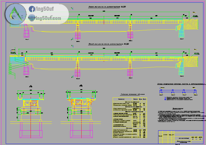Click the blue bearing layout scheme diagram
The width and height of the screenshot is (206, 145).
[178, 91]
